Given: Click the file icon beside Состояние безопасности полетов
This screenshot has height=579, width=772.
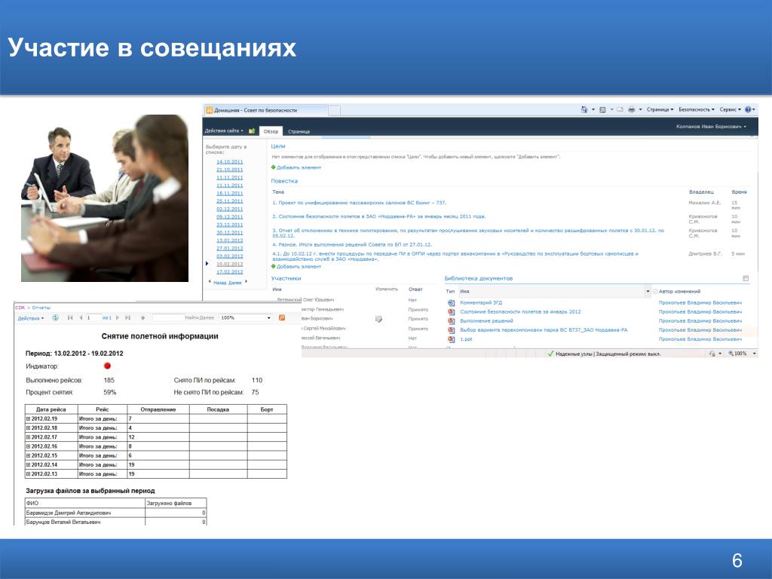Looking at the screenshot, I should [x=451, y=311].
